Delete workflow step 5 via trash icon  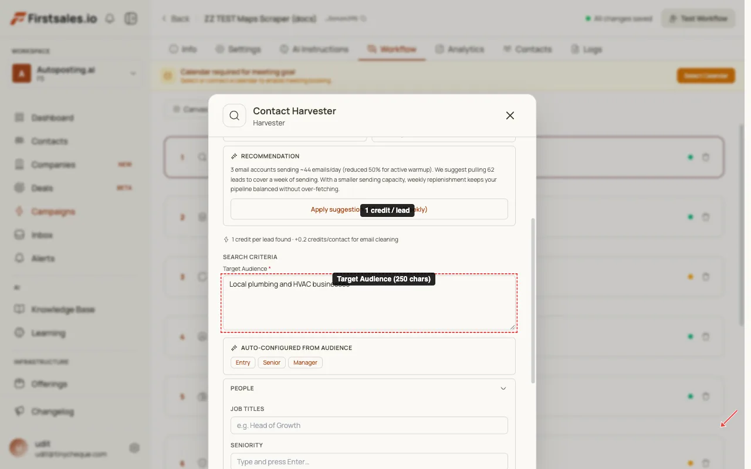coord(706,396)
